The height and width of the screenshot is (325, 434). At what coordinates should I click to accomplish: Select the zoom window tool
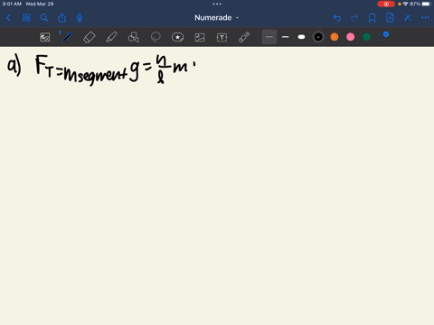45,37
